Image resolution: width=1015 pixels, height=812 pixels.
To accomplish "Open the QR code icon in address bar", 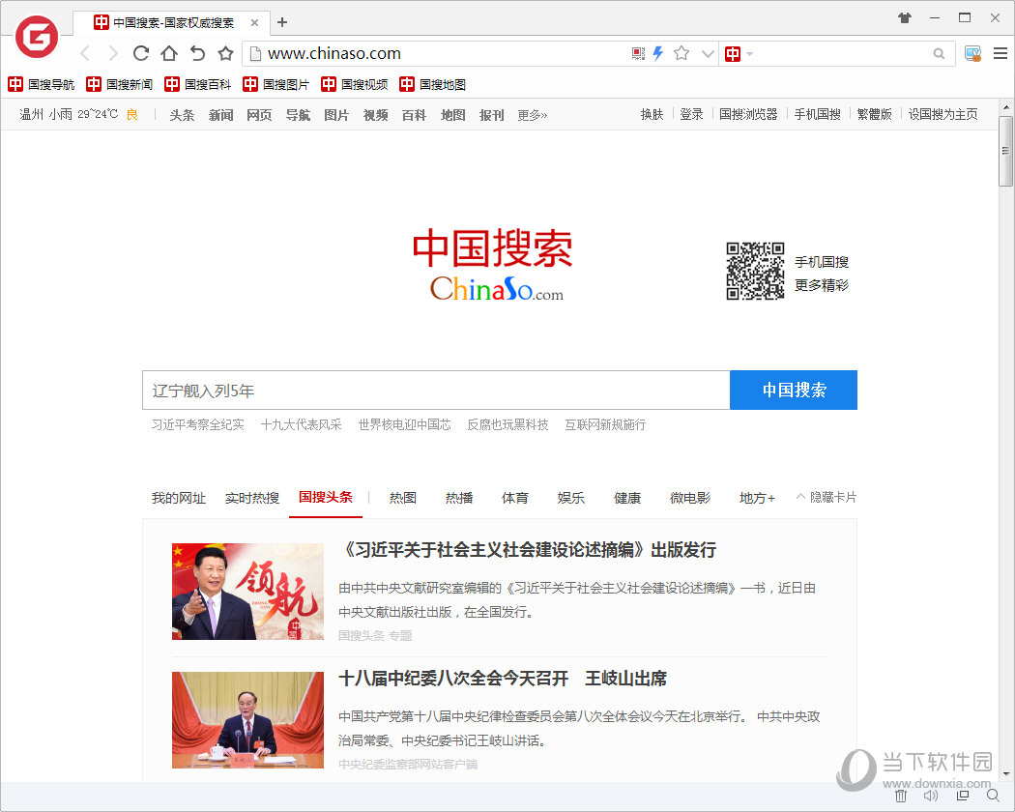I will pos(638,54).
